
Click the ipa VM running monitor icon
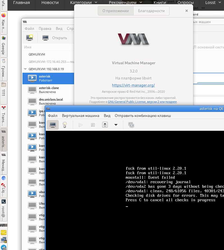point(32,113)
